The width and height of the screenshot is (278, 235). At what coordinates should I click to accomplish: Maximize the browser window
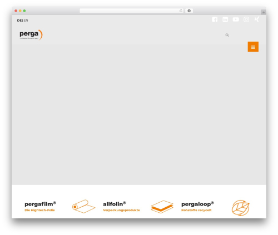(x=24, y=11)
